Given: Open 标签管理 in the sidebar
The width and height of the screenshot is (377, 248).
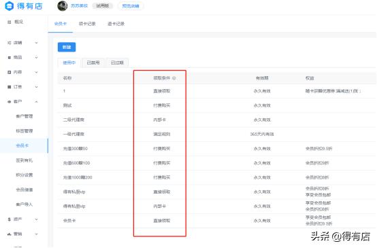Looking at the screenshot, I should 24,131.
